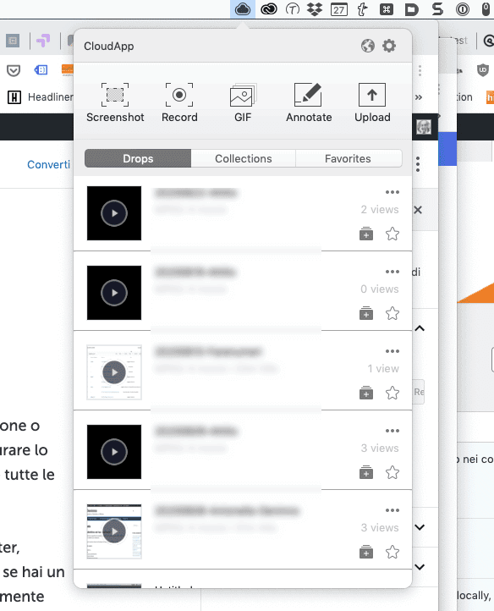
Task: Add the 1 view drop to a collection
Action: [x=366, y=393]
